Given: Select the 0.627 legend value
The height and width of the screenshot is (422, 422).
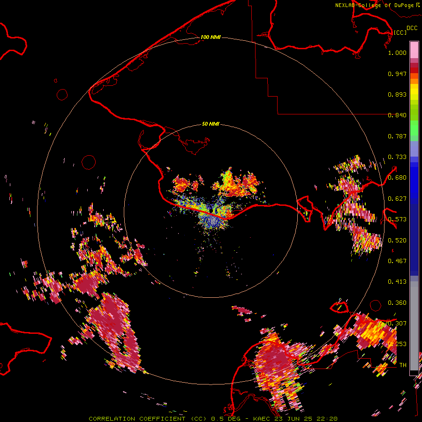Looking at the screenshot, I should click(397, 199).
